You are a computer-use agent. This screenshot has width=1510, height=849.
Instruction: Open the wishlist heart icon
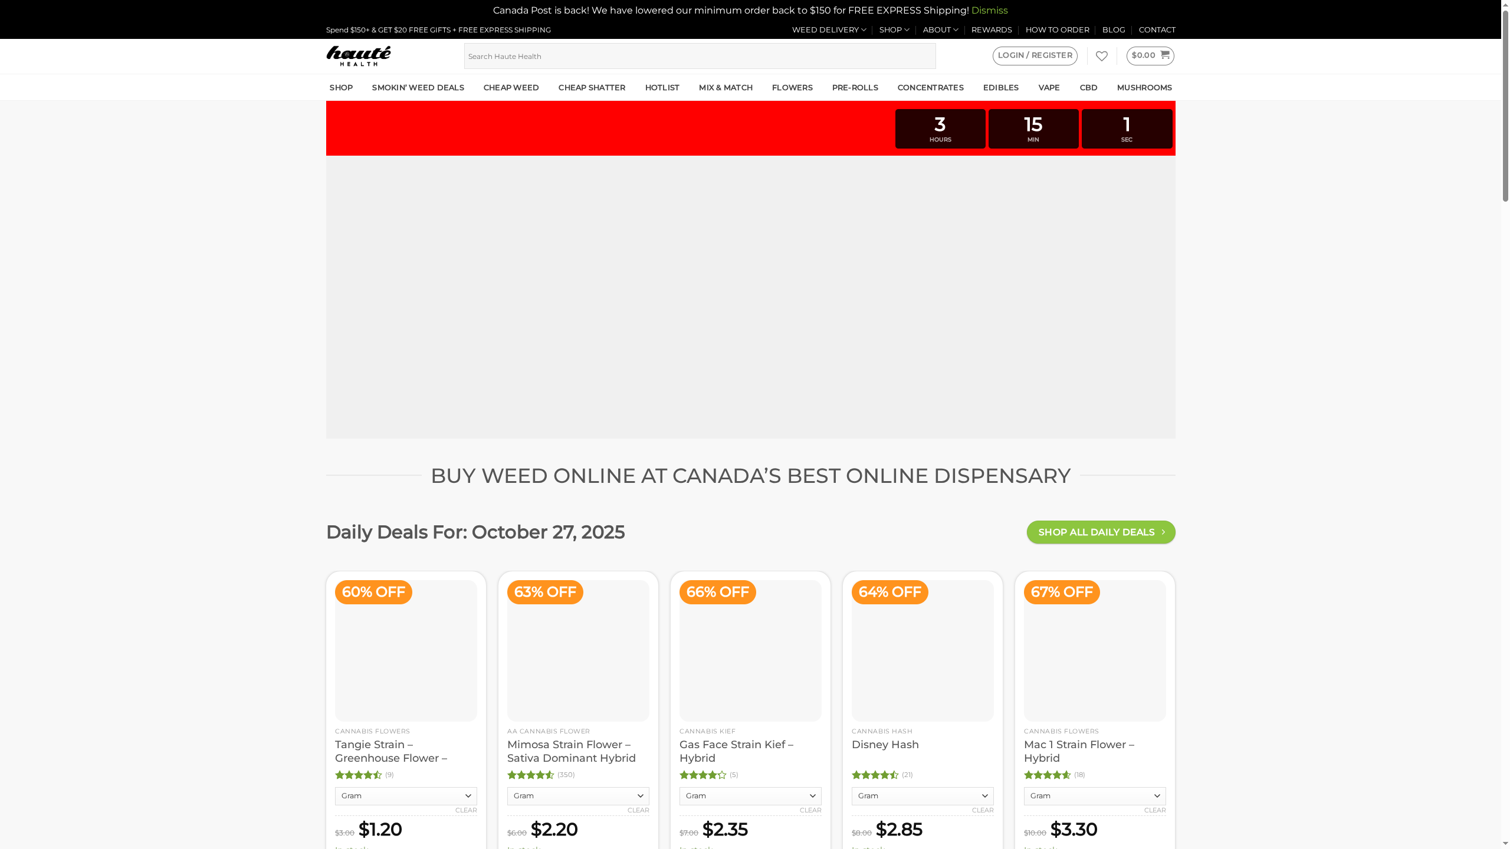click(1102, 55)
